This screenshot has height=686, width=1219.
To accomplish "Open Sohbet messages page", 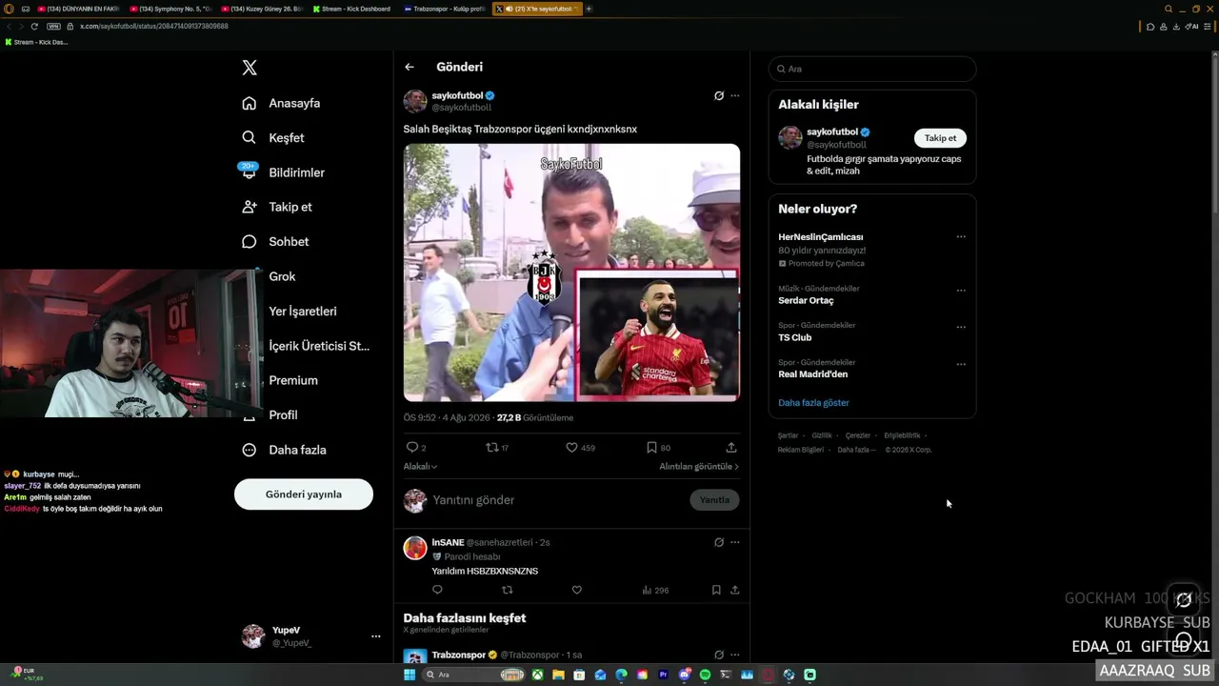I will (x=275, y=242).
